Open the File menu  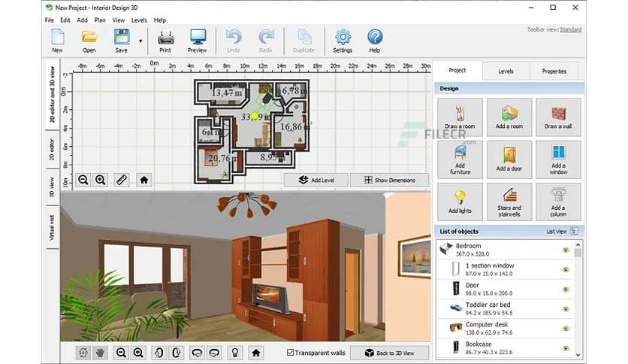[50, 20]
